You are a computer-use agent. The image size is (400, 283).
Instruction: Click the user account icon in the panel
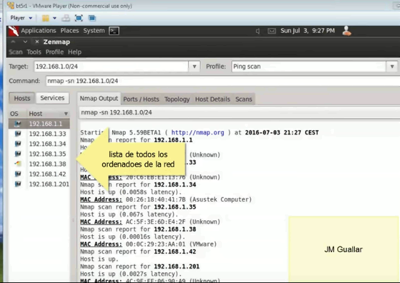coord(346,30)
